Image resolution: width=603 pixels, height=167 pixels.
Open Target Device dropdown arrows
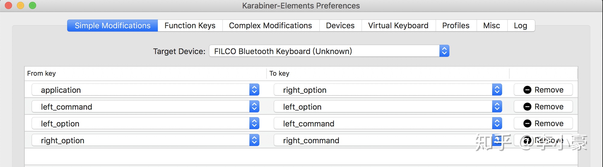coord(444,51)
